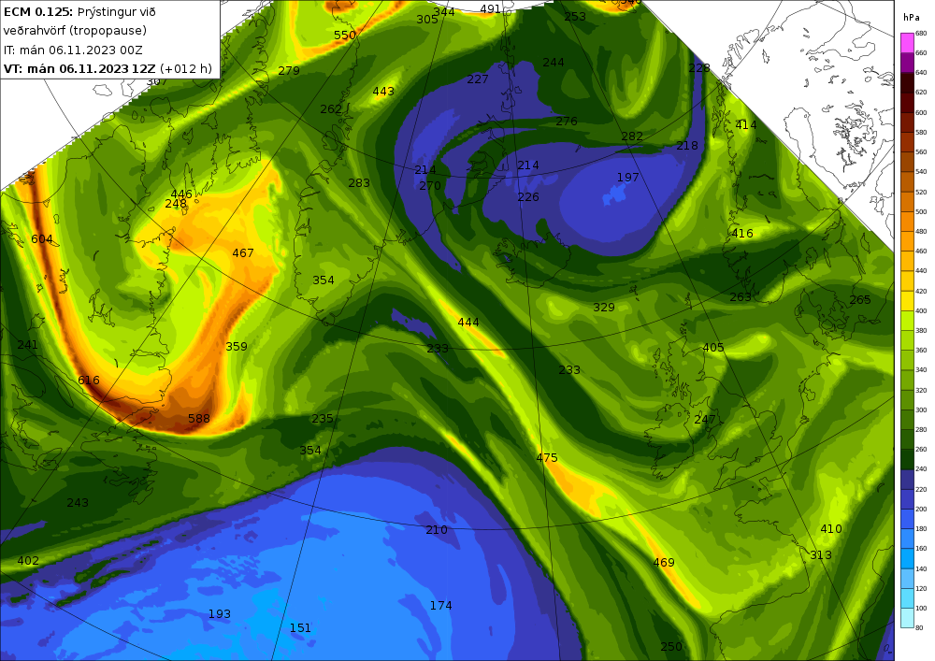The width and height of the screenshot is (935, 661).
Task: Click the legend tick label 680
Action: [921, 34]
